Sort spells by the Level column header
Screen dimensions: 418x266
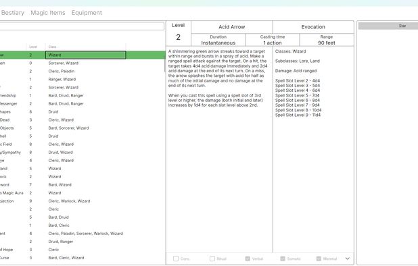(x=33, y=47)
